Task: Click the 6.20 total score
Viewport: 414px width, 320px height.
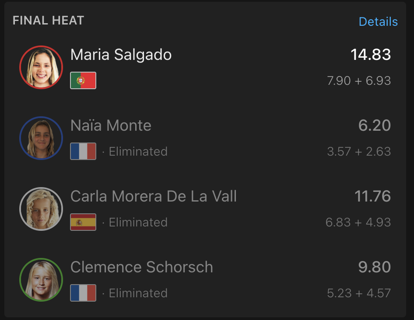Action: [x=375, y=125]
